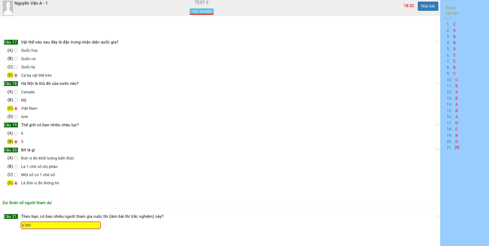Open the TRẮC NGHIỆM tab

click(202, 12)
